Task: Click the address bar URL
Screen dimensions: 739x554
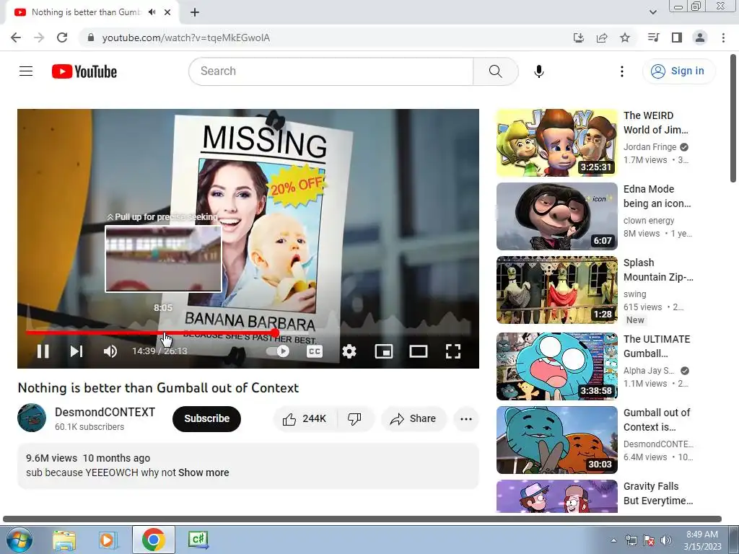Action: click(185, 38)
